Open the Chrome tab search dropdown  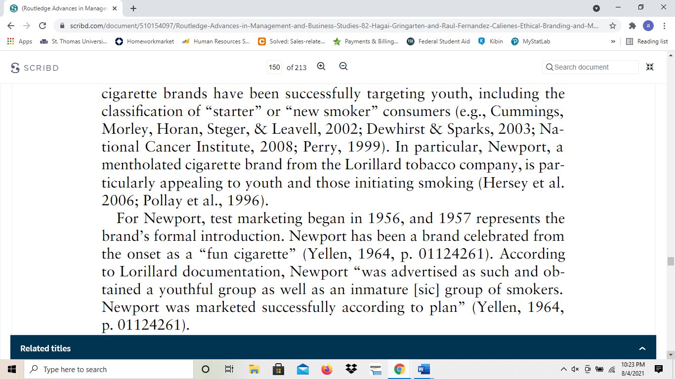[596, 8]
